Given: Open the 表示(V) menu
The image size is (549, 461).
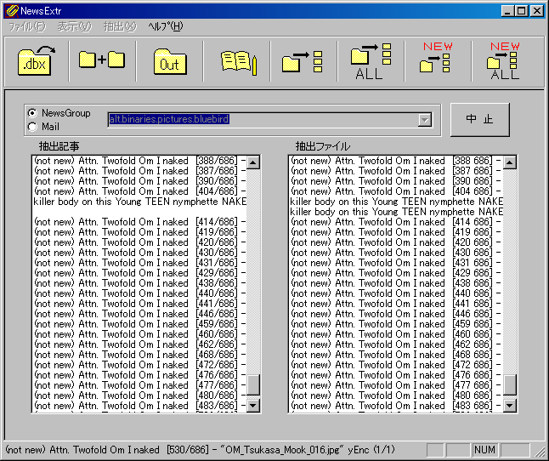Looking at the screenshot, I should coord(74,26).
